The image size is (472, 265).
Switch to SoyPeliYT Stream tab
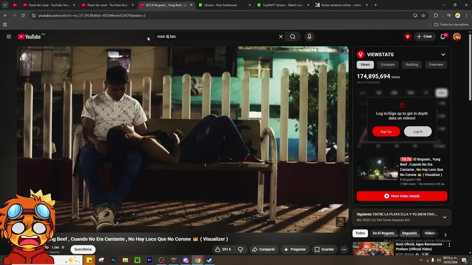pos(282,5)
